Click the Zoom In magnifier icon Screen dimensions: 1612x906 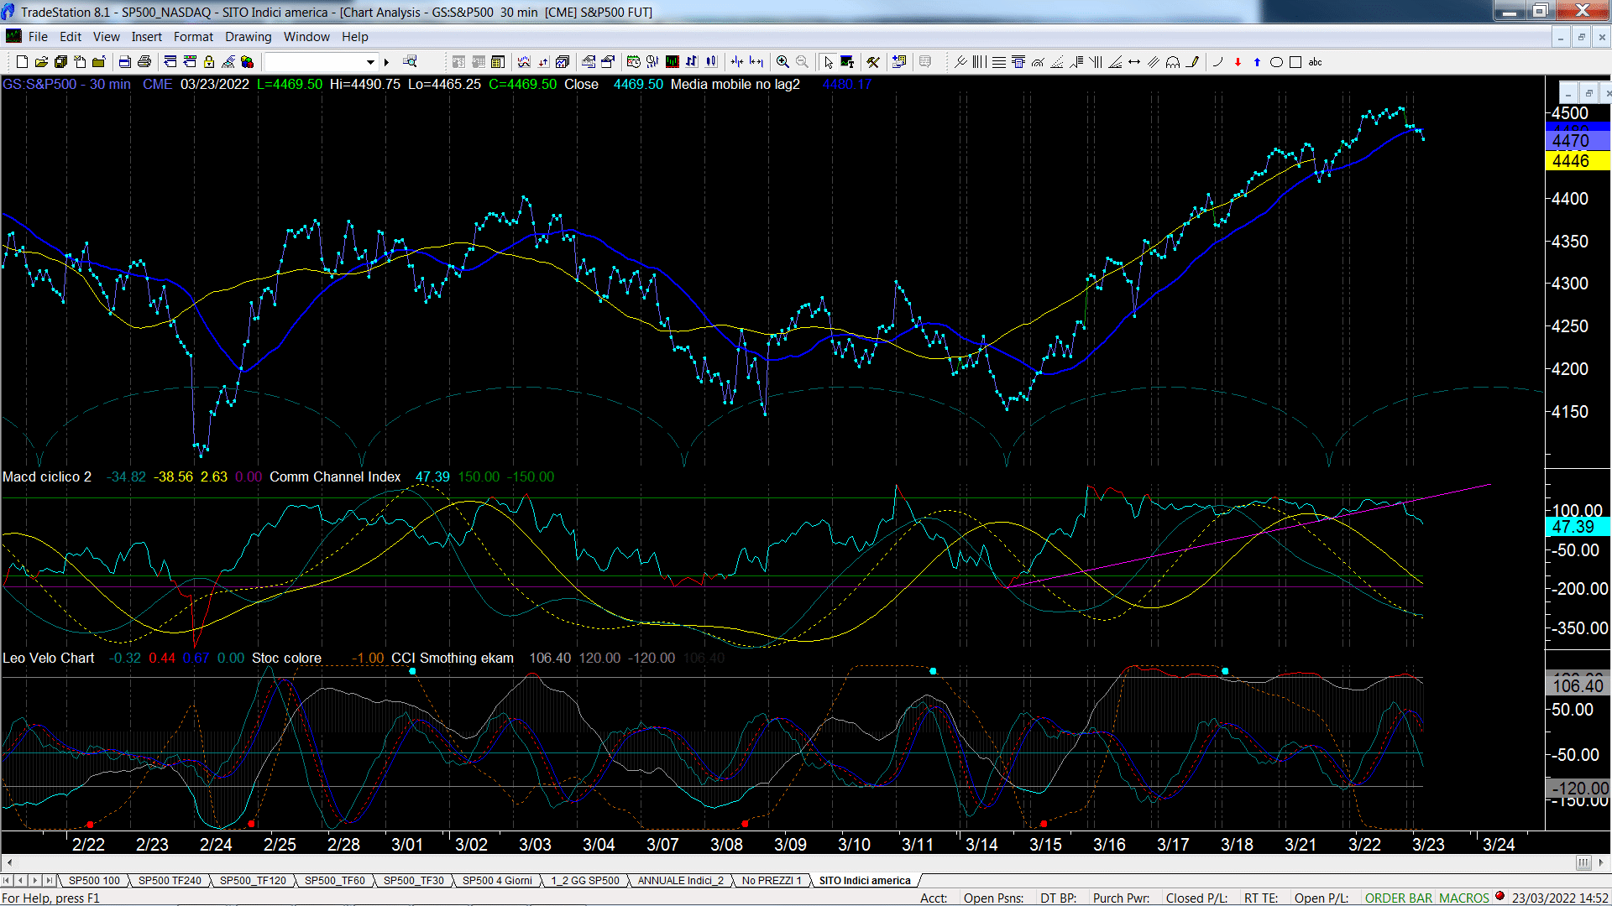coord(782,62)
